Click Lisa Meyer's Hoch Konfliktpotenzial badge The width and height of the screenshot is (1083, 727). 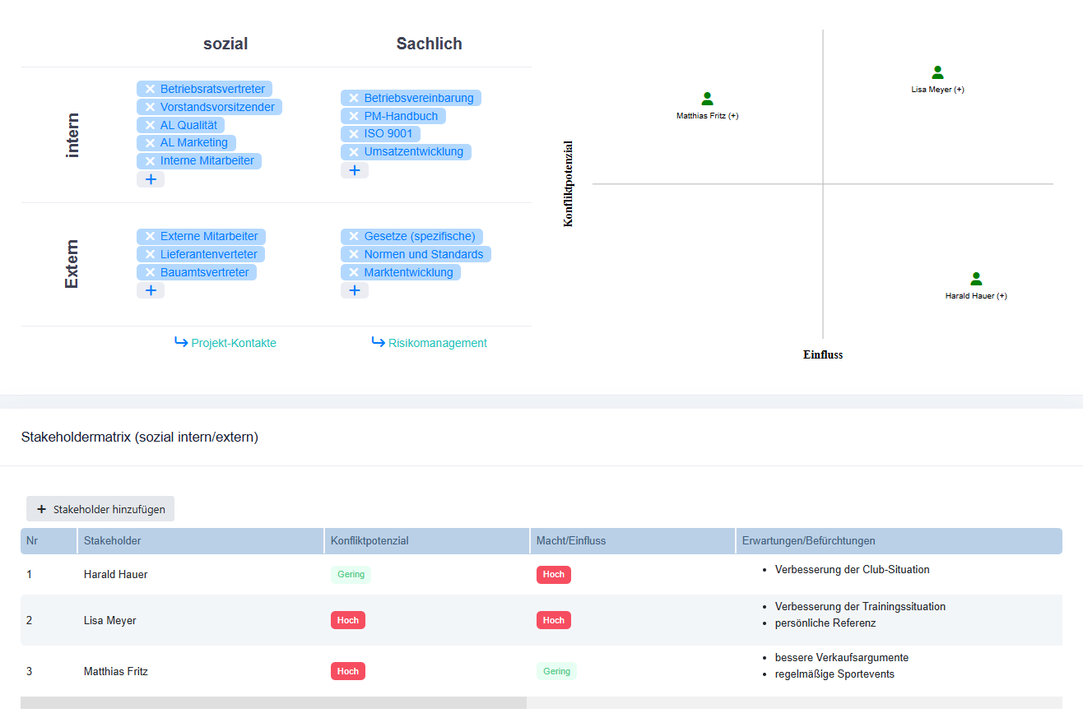tap(348, 620)
